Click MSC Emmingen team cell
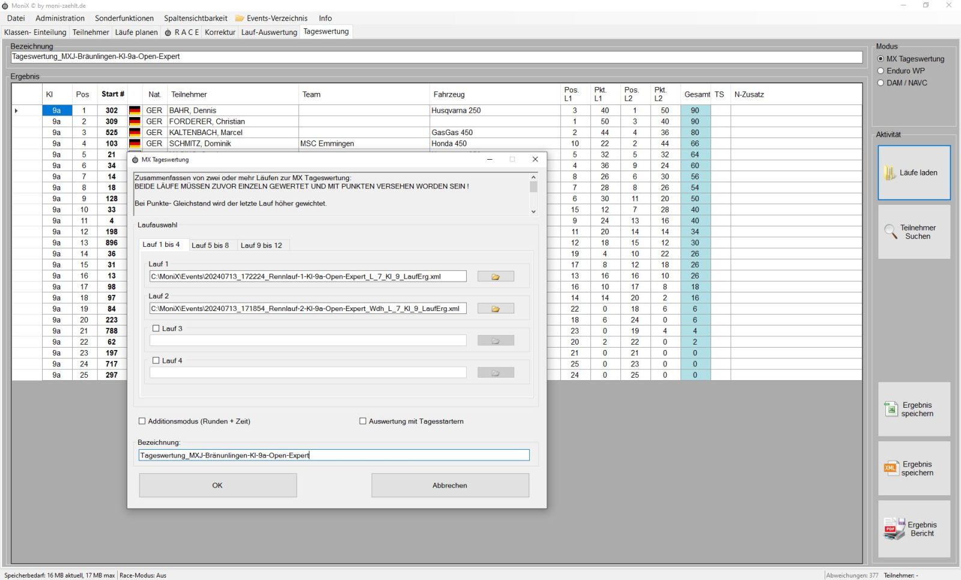This screenshot has height=580, width=961. (364, 143)
